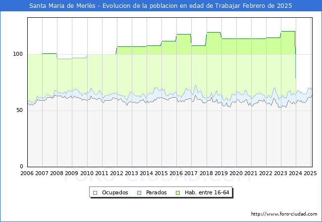Screen dimensions: 322x222
Task: Click the 2018 x-axis label
Action: (206, 173)
